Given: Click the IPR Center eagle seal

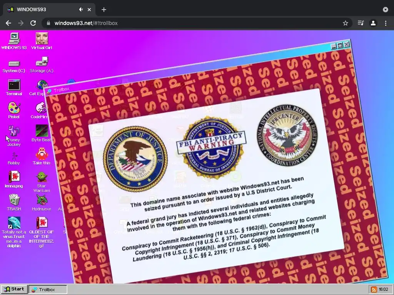Looking at the screenshot, I should pyautogui.click(x=287, y=136).
